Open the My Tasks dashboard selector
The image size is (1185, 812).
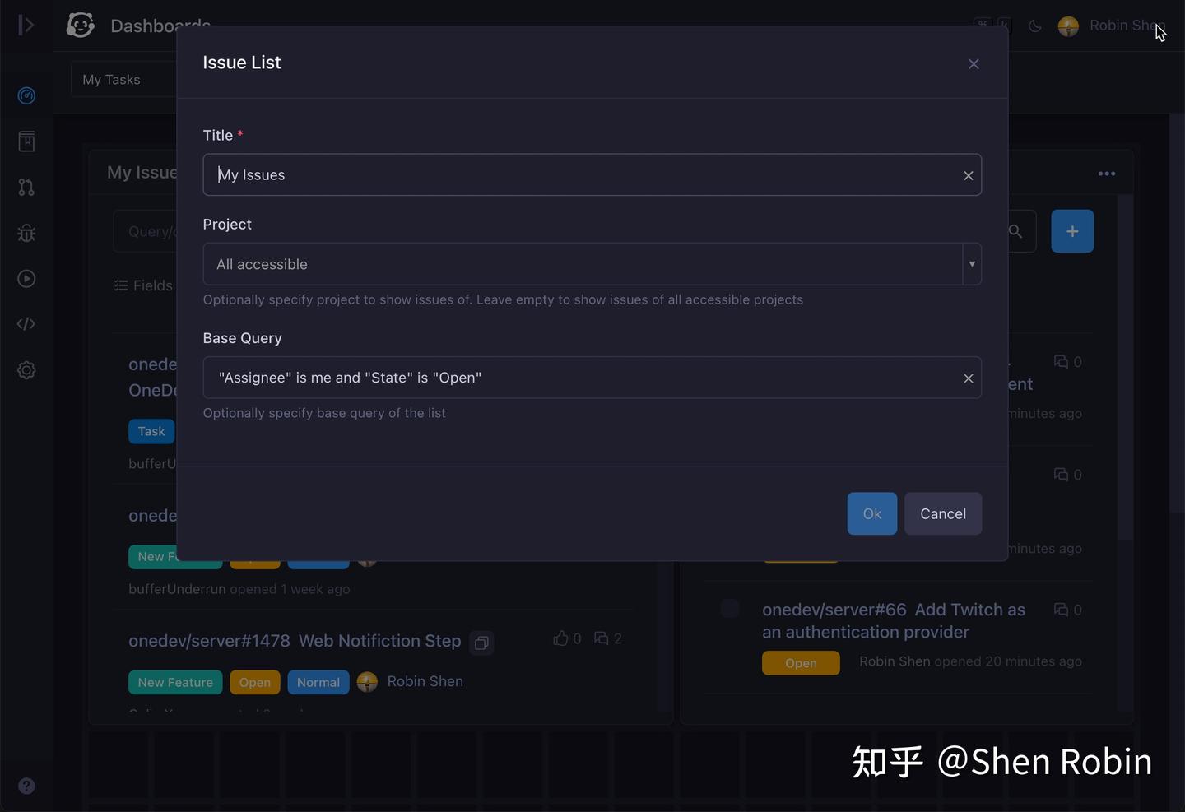(123, 80)
